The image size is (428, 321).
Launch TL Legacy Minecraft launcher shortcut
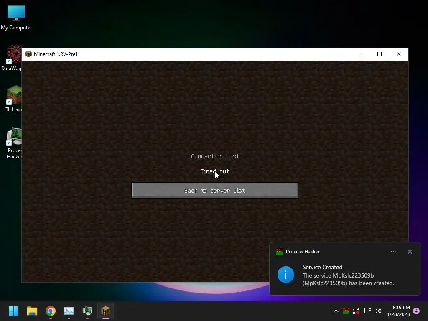[14, 99]
